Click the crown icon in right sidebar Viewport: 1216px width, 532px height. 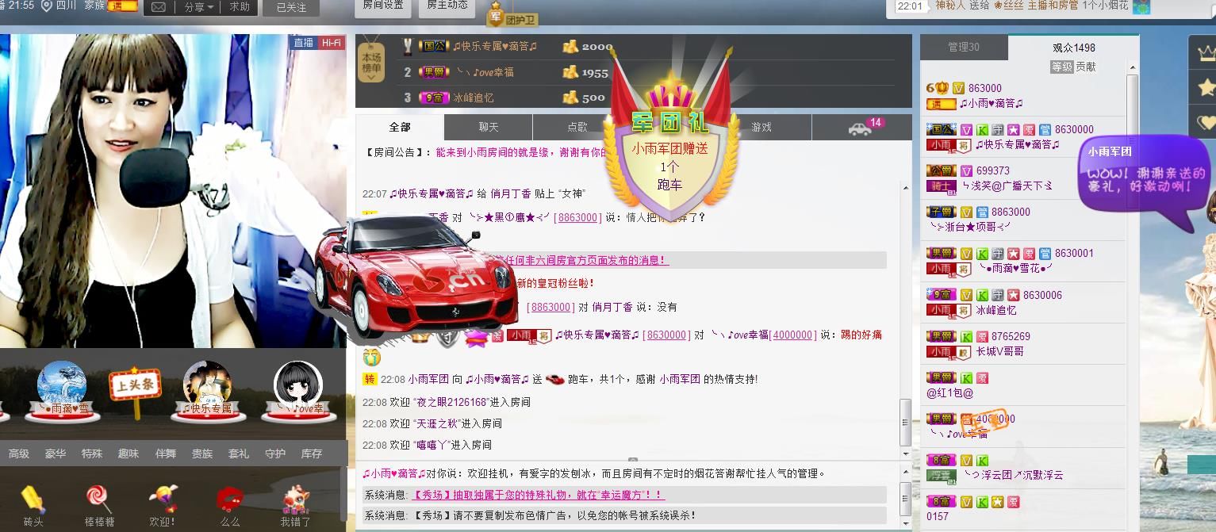1206,52
